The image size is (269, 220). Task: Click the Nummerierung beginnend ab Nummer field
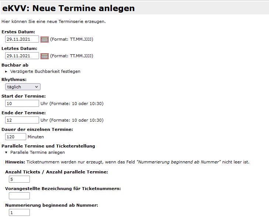(19, 213)
